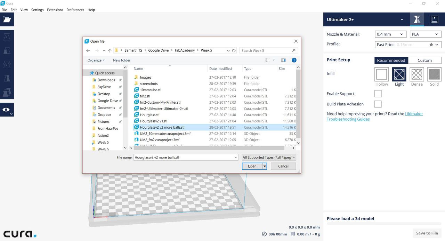Open the PLA material dropdown
This screenshot has width=445, height=241.
(426, 34)
